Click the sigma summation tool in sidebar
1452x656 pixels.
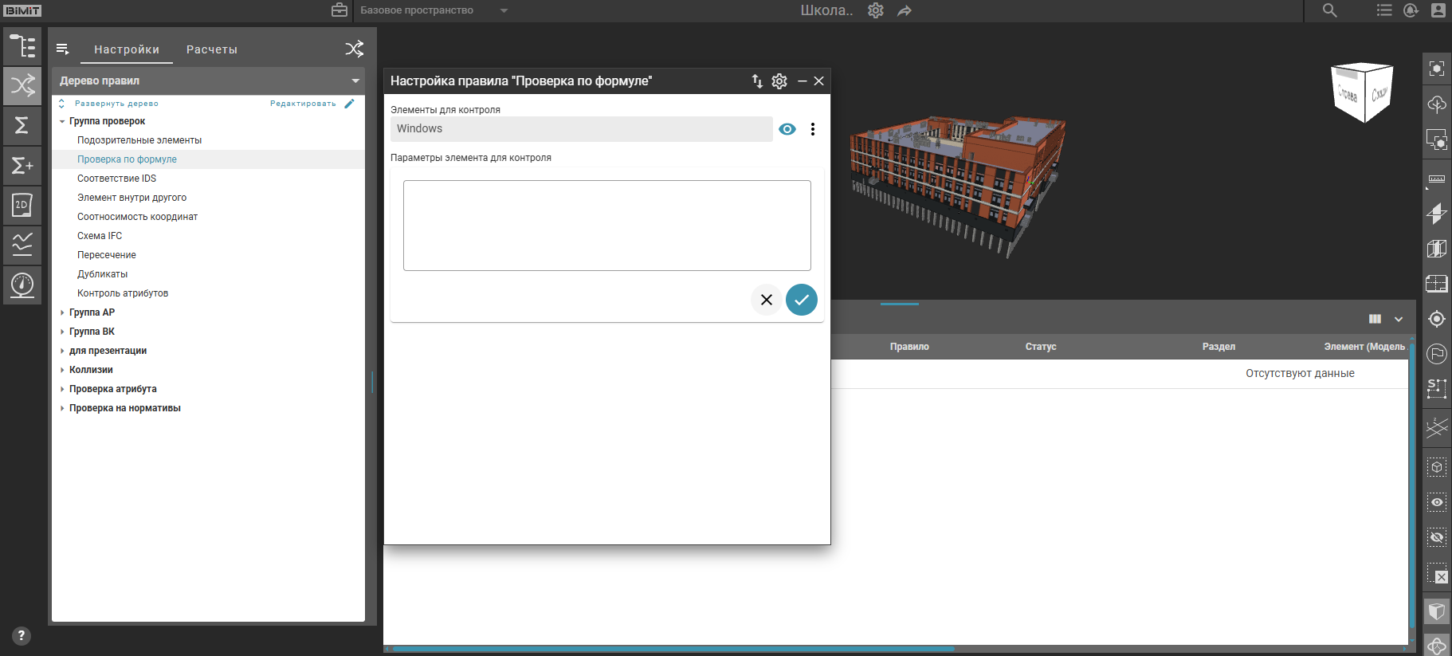point(22,126)
